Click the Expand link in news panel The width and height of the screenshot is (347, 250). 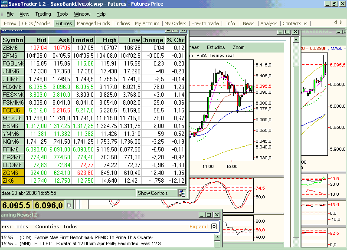pos(199,227)
